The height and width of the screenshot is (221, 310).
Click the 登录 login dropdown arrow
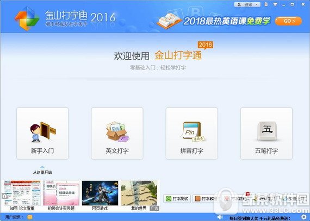(x=257, y=4)
